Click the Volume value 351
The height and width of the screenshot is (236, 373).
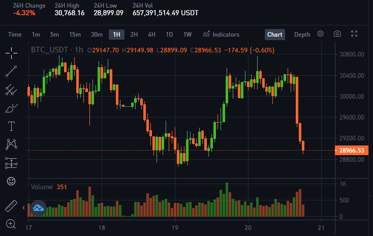pos(61,187)
